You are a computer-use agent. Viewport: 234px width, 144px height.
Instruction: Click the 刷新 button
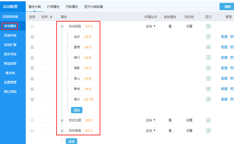click(227, 7)
